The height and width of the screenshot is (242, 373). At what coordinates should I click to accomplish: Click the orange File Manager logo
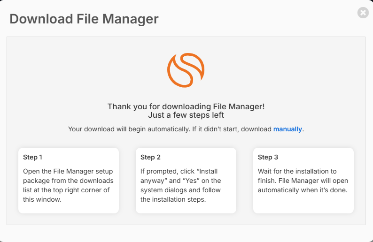click(186, 70)
